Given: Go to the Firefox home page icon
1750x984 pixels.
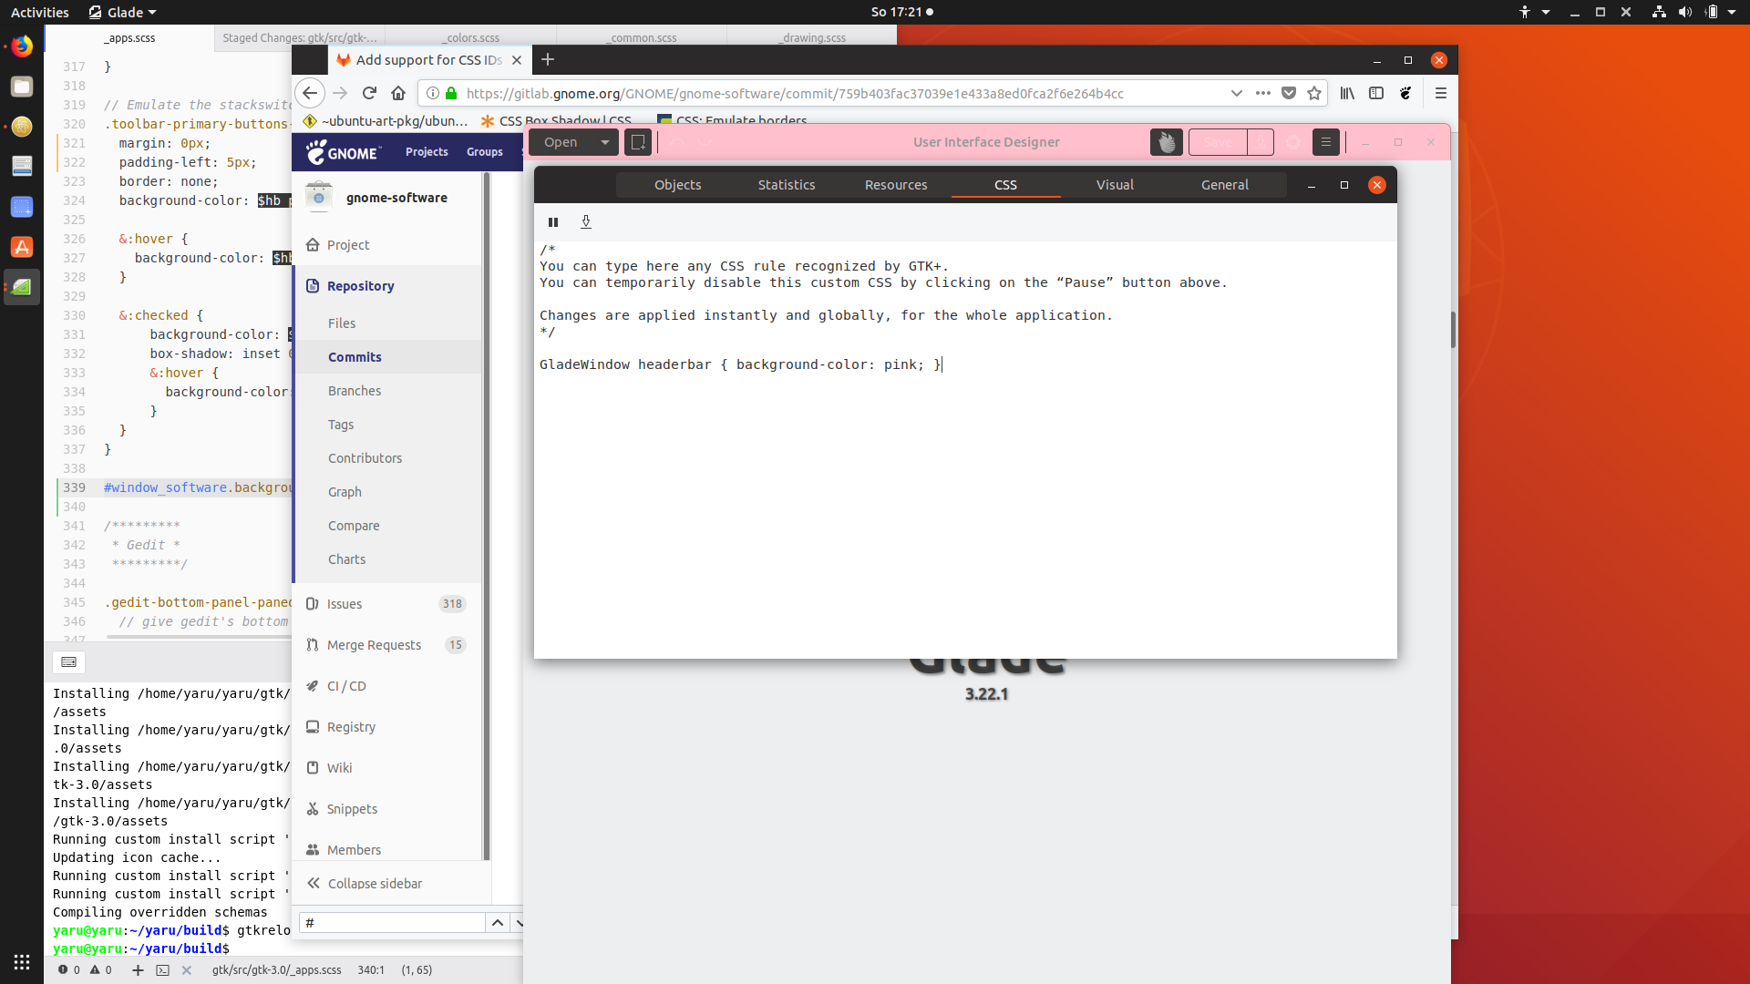Looking at the screenshot, I should (398, 93).
